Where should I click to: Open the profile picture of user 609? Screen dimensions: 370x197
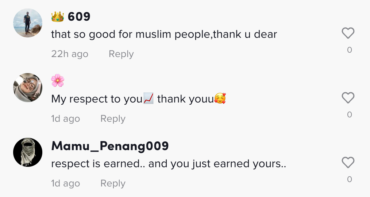pyautogui.click(x=28, y=23)
